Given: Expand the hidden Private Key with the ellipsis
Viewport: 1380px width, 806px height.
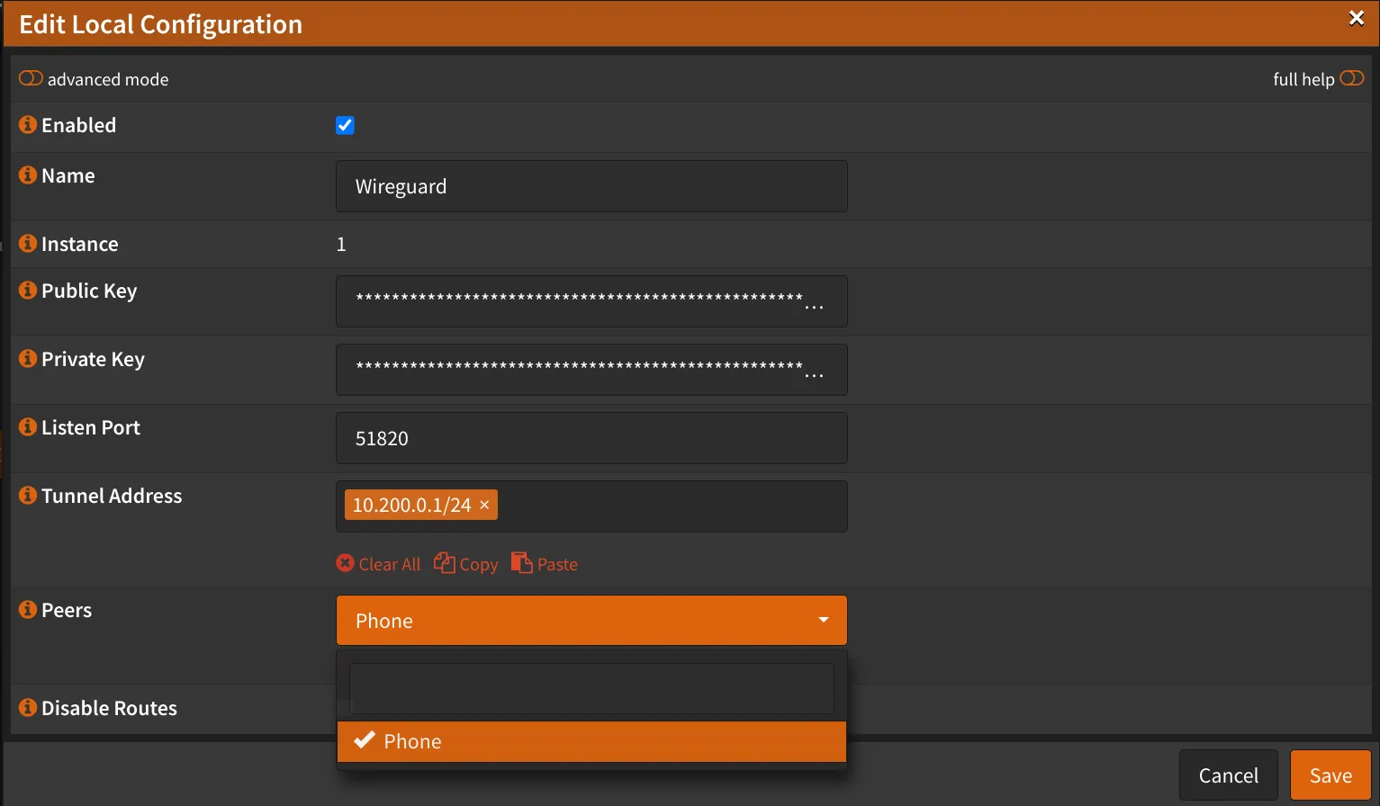Looking at the screenshot, I should coord(815,375).
